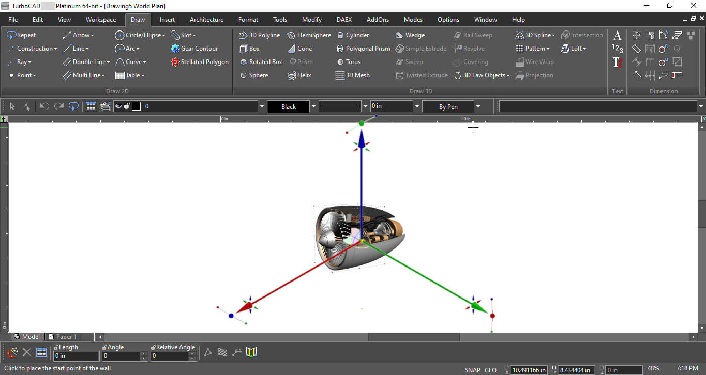706x375 pixels.
Task: Toggle SNAP mode in status bar
Action: coord(472,370)
